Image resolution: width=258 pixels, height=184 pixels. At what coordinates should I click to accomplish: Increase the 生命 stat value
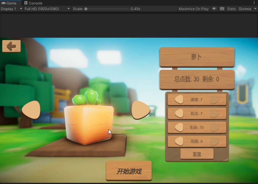tap(215, 127)
